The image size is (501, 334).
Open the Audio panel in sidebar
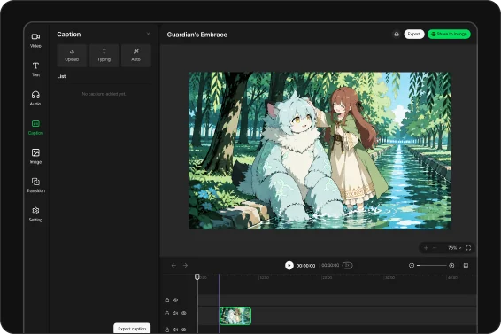[35, 98]
